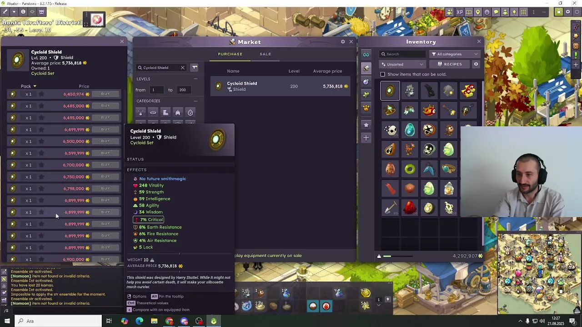Open the spellbook icon in top bar
Viewport: 582px width, 327px height.
[x=469, y=12]
